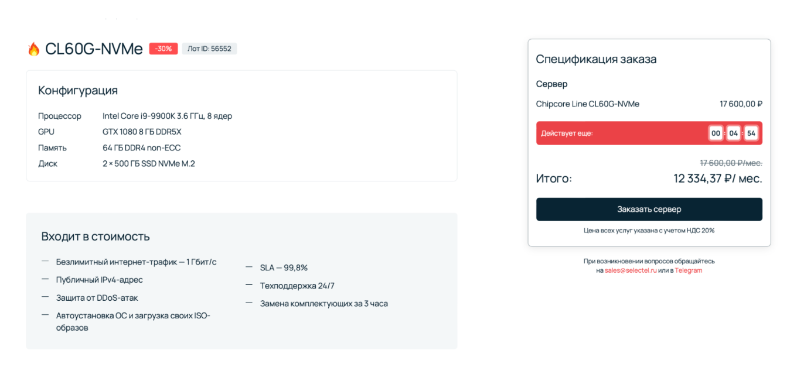Select the Chipcore Line CL60G-NVMe order line
Image resolution: width=797 pixels, height=388 pixels.
point(587,104)
